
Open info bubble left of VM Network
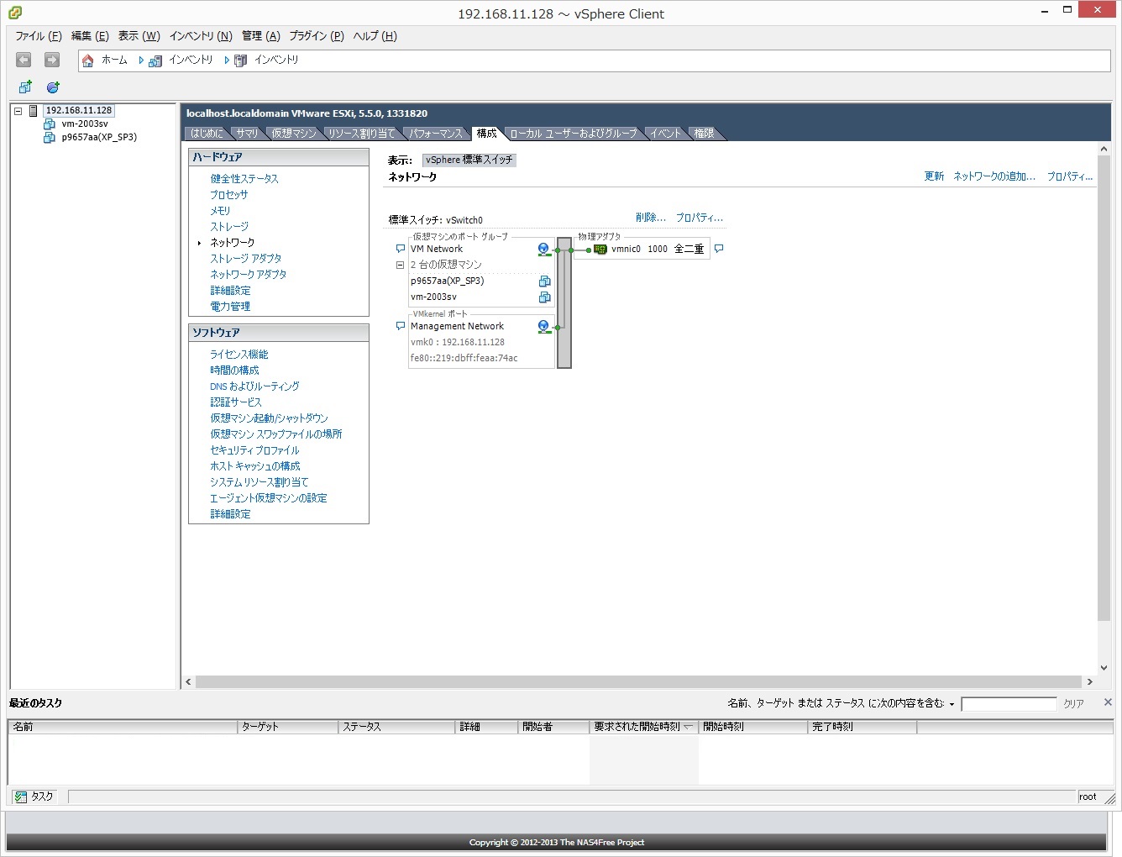coord(401,249)
